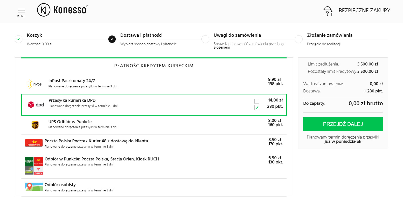The image size is (403, 202).
Task: Tick the 14,00 zł checkbox for DPD
Action: (x=257, y=101)
